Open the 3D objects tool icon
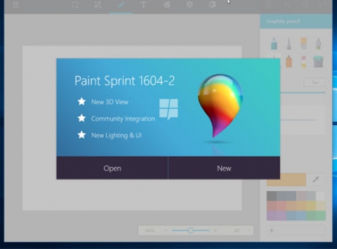Image resolution: width=337 pixels, height=249 pixels. (x=189, y=5)
